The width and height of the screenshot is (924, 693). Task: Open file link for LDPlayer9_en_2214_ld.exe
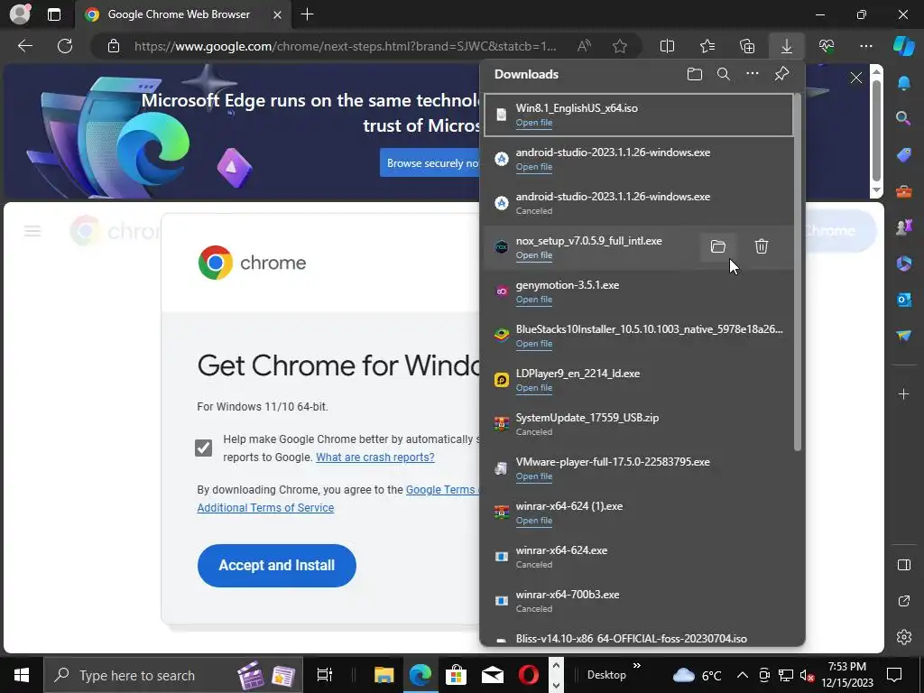[x=534, y=388]
